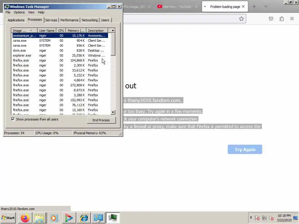Select firefox.exe using 76,112 K
This screenshot has width=299, height=224.
pos(60,105)
